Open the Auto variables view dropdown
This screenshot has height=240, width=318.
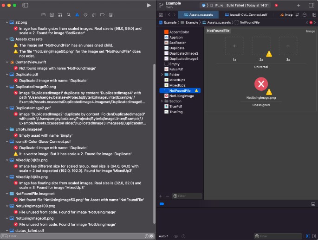tap(163, 236)
